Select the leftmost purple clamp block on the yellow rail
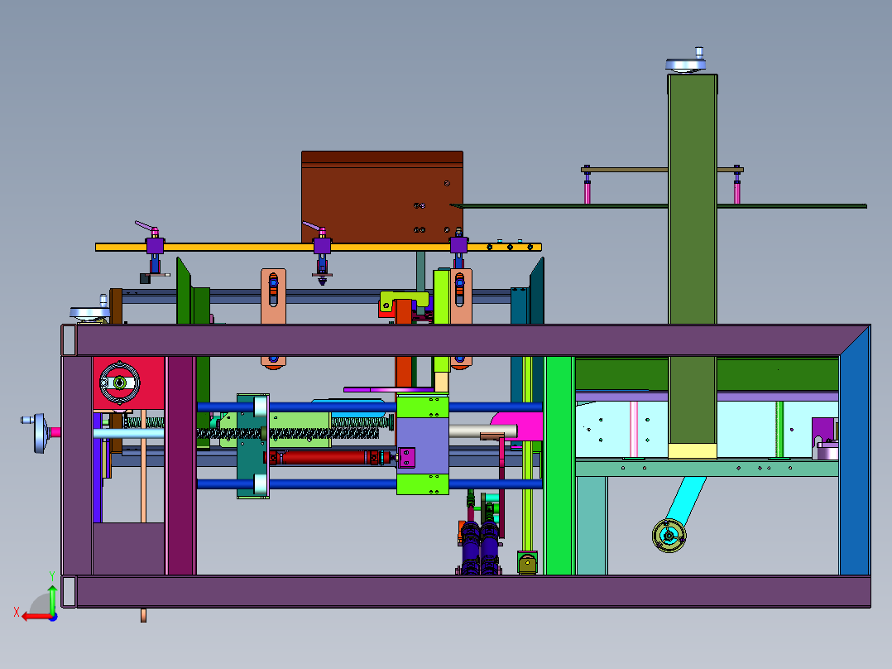The height and width of the screenshot is (669, 892). 155,246
